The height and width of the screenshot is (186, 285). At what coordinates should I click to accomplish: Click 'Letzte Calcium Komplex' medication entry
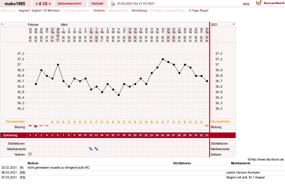(x=243, y=172)
